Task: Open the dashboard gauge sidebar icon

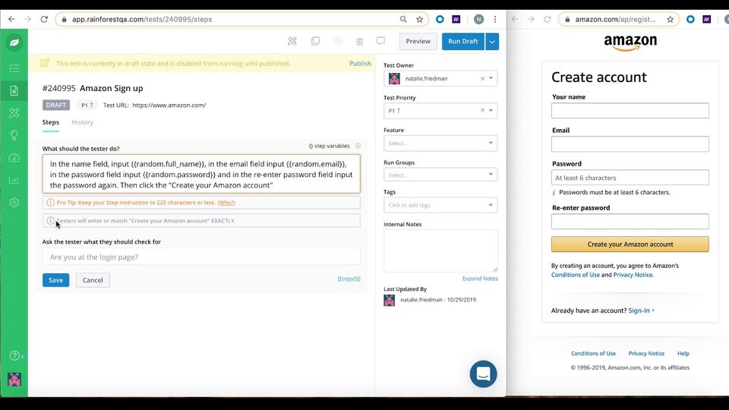Action: [14, 158]
